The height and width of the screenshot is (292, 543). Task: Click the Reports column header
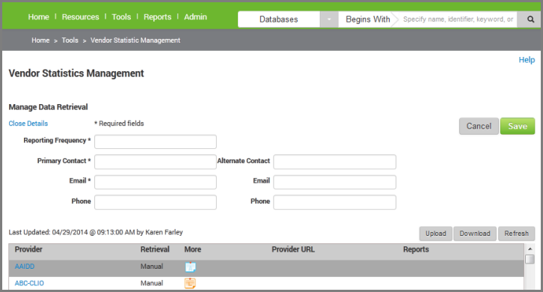tap(416, 249)
